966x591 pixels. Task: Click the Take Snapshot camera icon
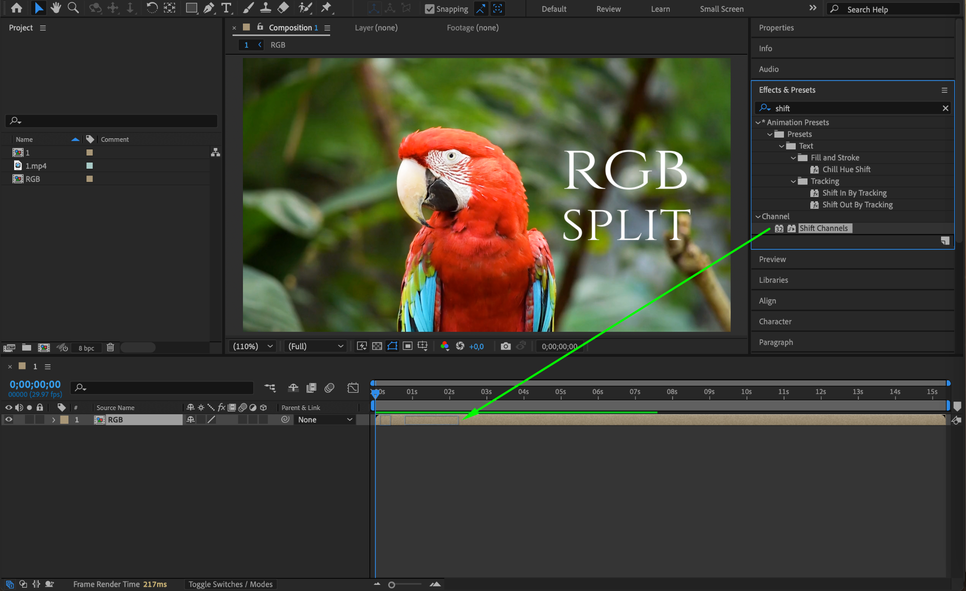505,346
